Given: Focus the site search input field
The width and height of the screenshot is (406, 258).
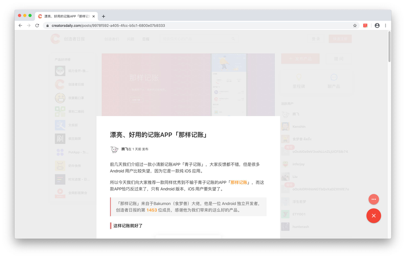Looking at the screenshot, I should [x=199, y=39].
